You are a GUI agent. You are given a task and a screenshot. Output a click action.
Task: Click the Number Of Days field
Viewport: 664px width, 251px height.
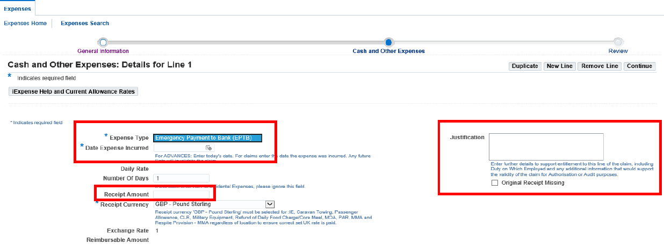pos(181,178)
